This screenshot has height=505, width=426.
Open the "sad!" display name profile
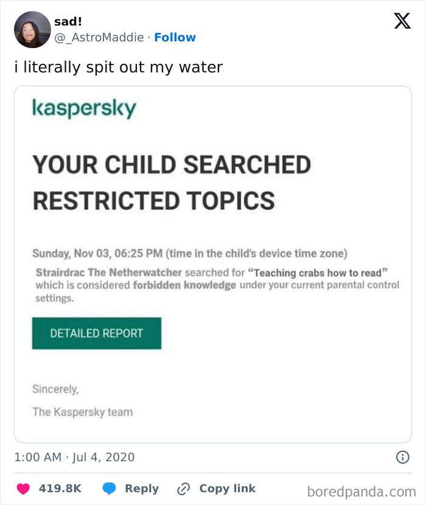tap(68, 21)
